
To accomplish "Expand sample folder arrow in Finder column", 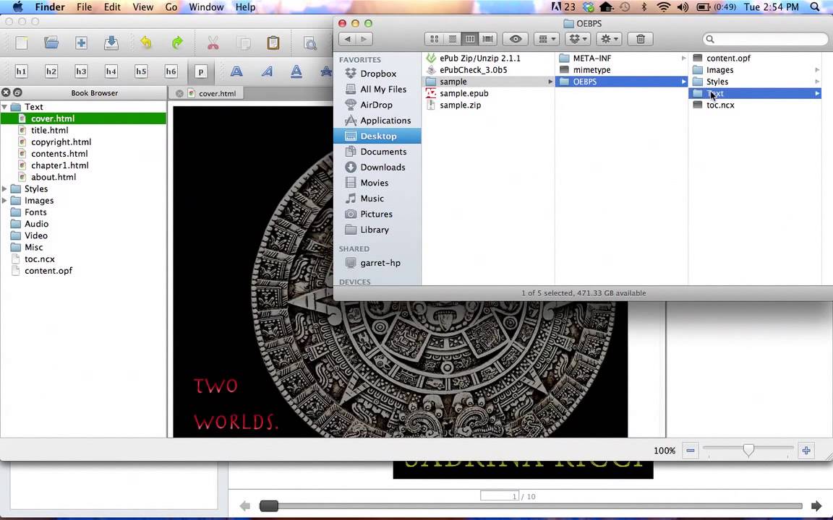I will click(x=550, y=82).
